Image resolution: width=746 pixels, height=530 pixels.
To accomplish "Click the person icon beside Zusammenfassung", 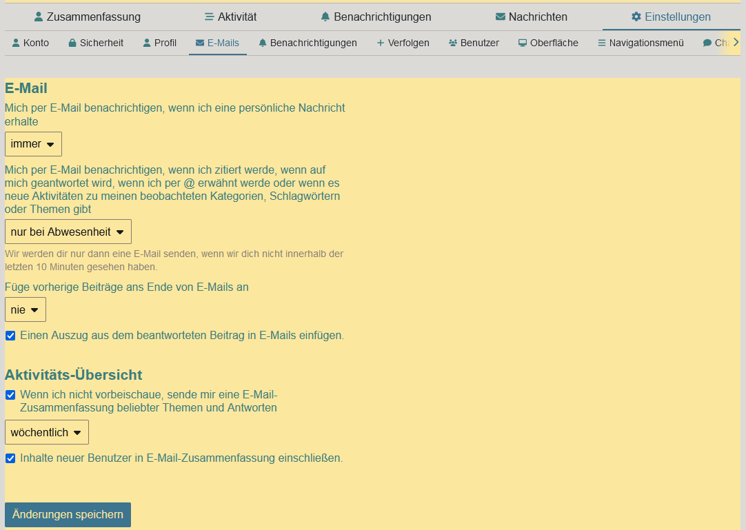I will pyautogui.click(x=39, y=17).
